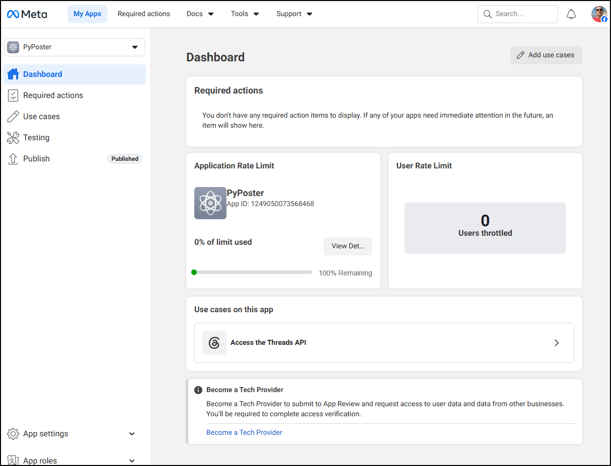Follow the Become a Tech Provider link
Viewport: 611px width, 466px height.
244,432
